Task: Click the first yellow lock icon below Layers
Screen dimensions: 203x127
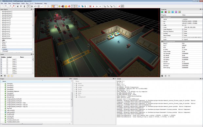Action: [9, 76]
